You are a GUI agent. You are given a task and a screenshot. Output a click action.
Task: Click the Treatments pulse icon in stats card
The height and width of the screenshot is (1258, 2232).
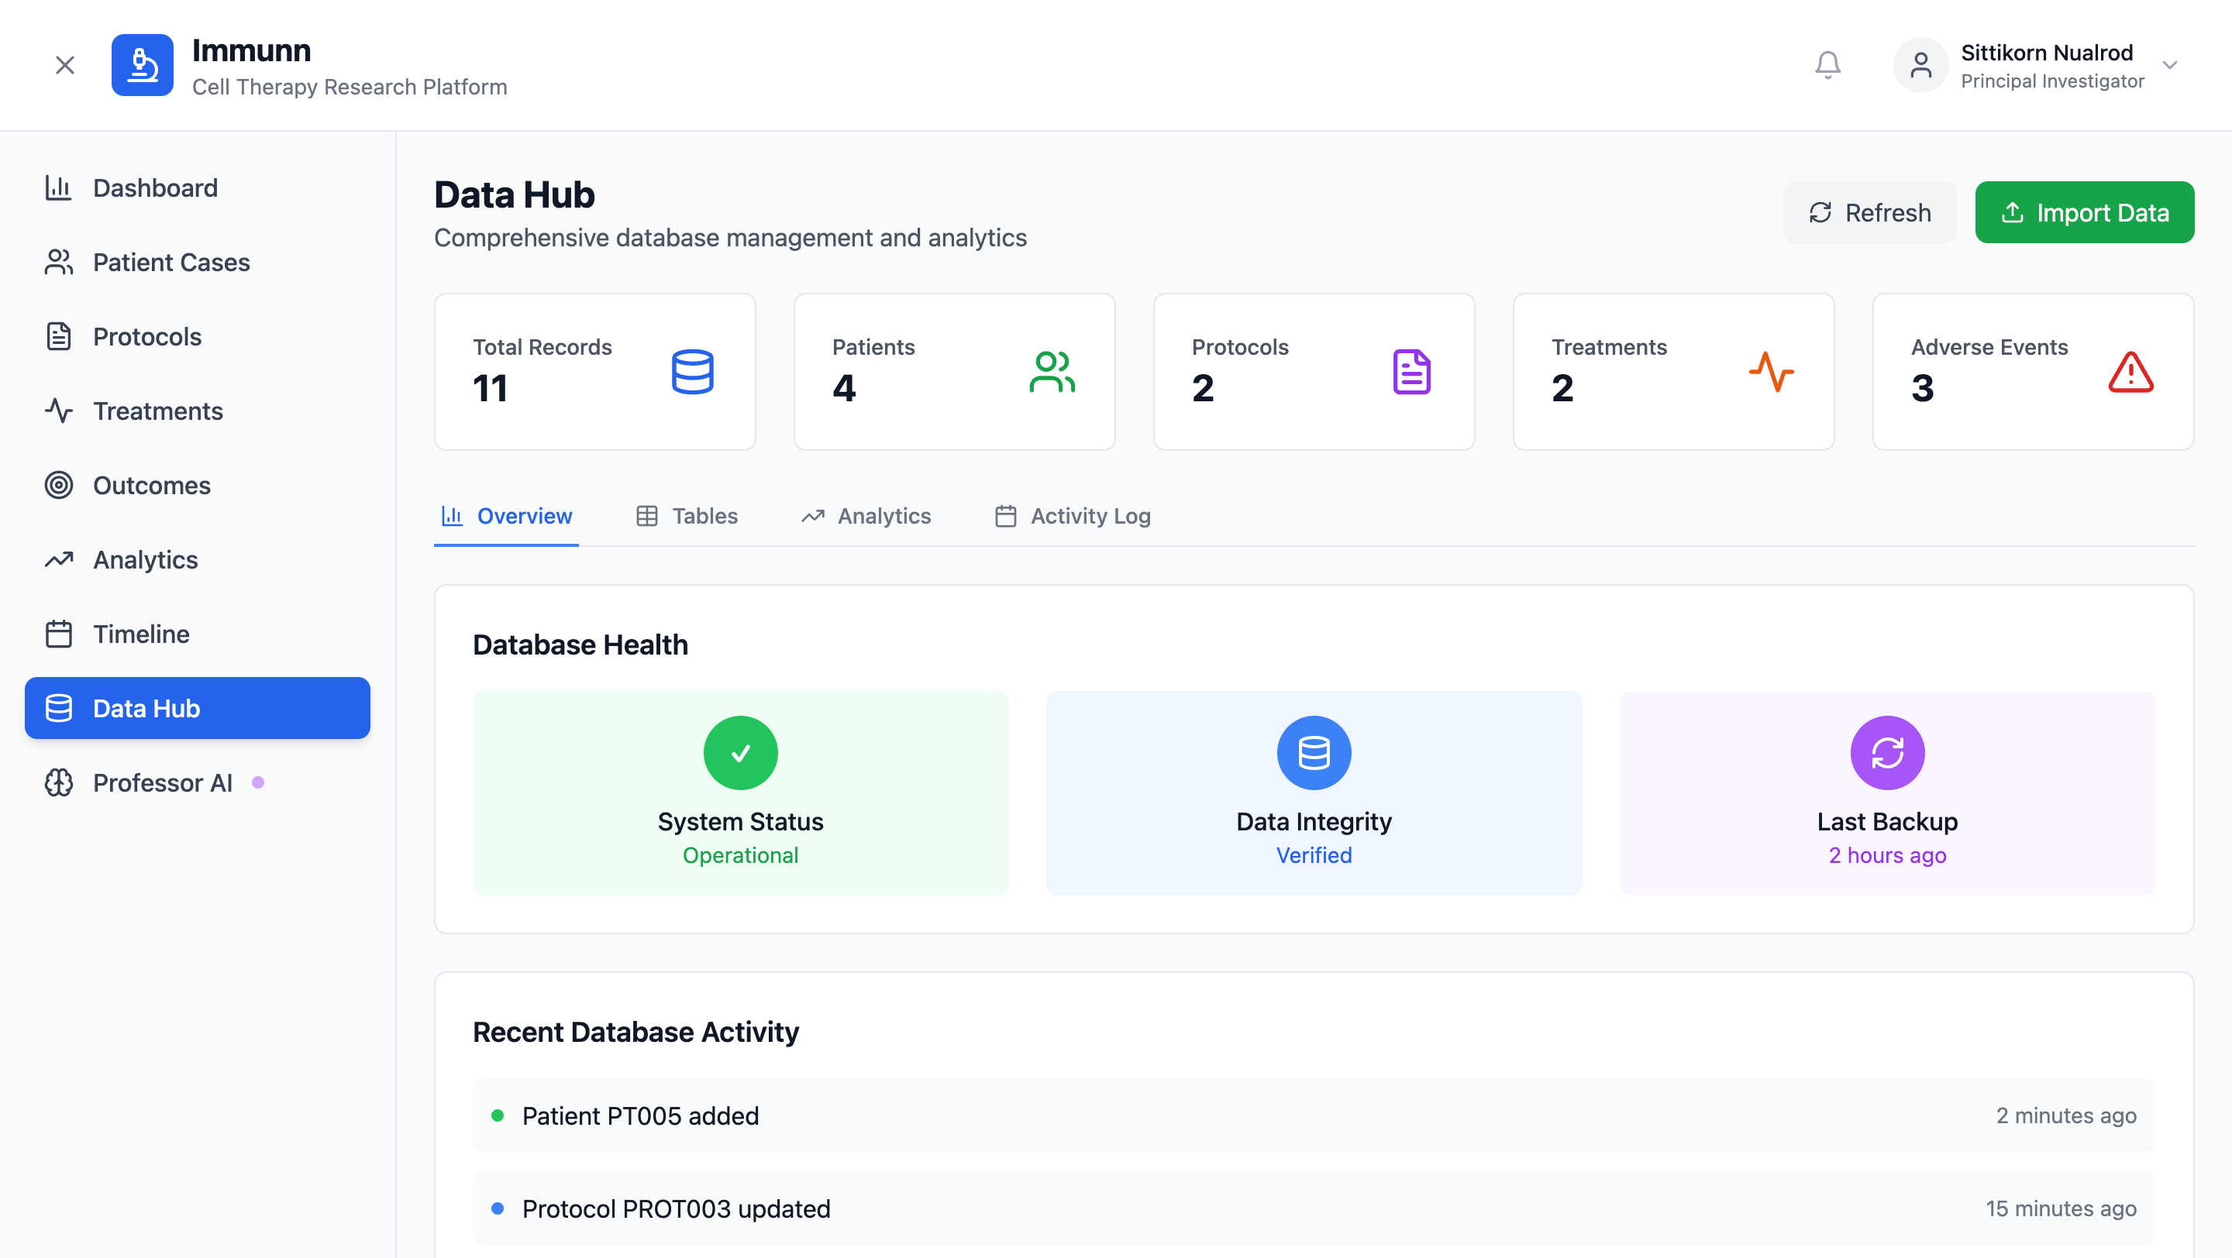(x=1770, y=371)
